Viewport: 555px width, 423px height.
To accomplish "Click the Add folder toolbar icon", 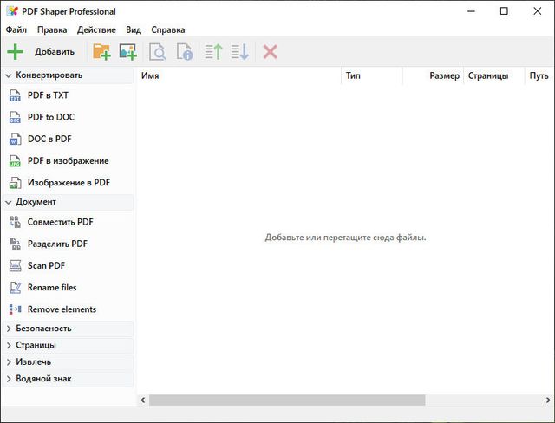I will [x=101, y=52].
